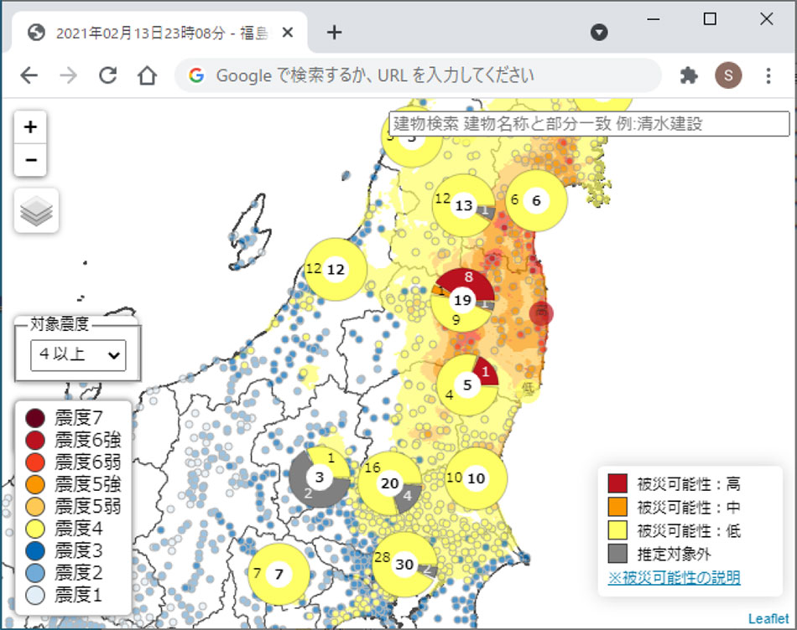Screen dimensions: 797x630
Task: Open the browser extensions puzzle icon
Action: pyautogui.click(x=689, y=75)
